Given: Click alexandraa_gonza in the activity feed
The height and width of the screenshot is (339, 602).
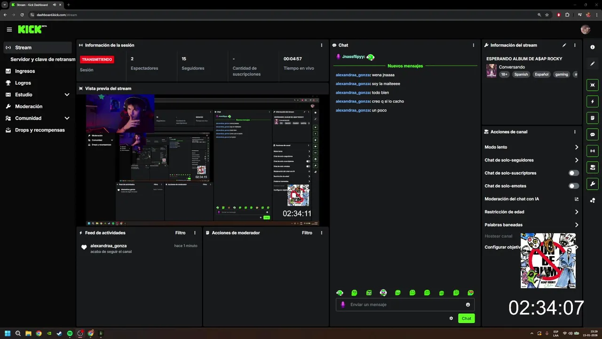Looking at the screenshot, I should [108, 246].
